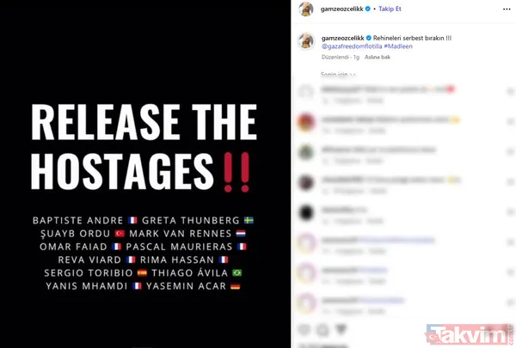Expand the 'Senin için' comment sort dropdown
Screen dimensions: 516x348
point(338,75)
